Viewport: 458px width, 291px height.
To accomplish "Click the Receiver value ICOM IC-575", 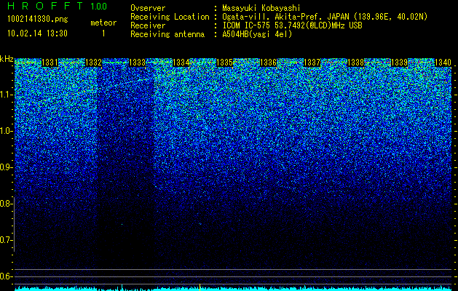I will coord(247,25).
